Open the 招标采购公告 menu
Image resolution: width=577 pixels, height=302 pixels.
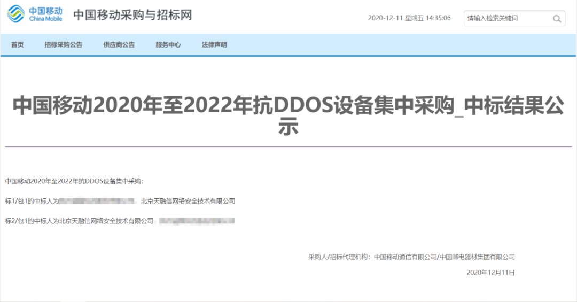(63, 44)
